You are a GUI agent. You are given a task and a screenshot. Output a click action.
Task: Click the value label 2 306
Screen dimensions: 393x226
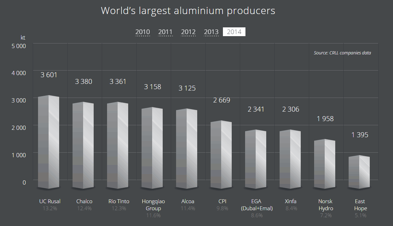point(291,109)
